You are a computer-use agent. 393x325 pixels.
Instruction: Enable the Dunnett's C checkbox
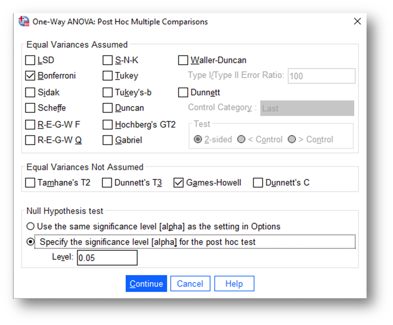point(258,183)
